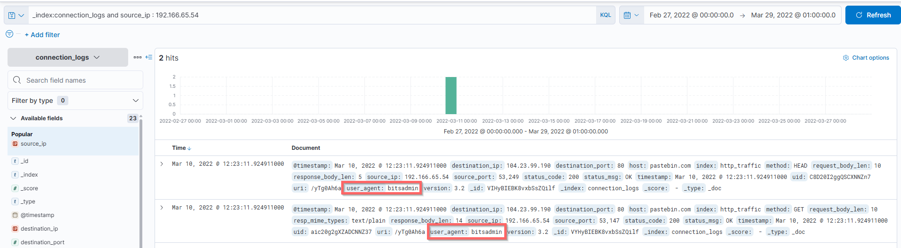Click the sidebar field list scrollbar
901x248 pixels.
141,183
